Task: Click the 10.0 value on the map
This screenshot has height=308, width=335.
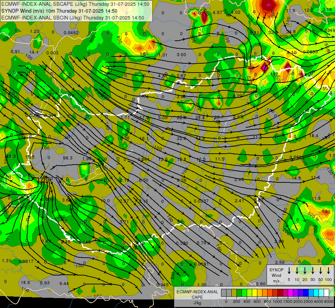Action: [105, 201]
